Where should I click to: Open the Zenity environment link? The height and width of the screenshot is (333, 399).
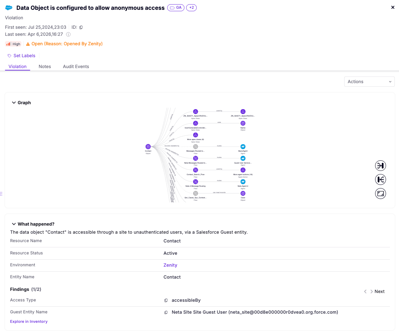(170, 265)
